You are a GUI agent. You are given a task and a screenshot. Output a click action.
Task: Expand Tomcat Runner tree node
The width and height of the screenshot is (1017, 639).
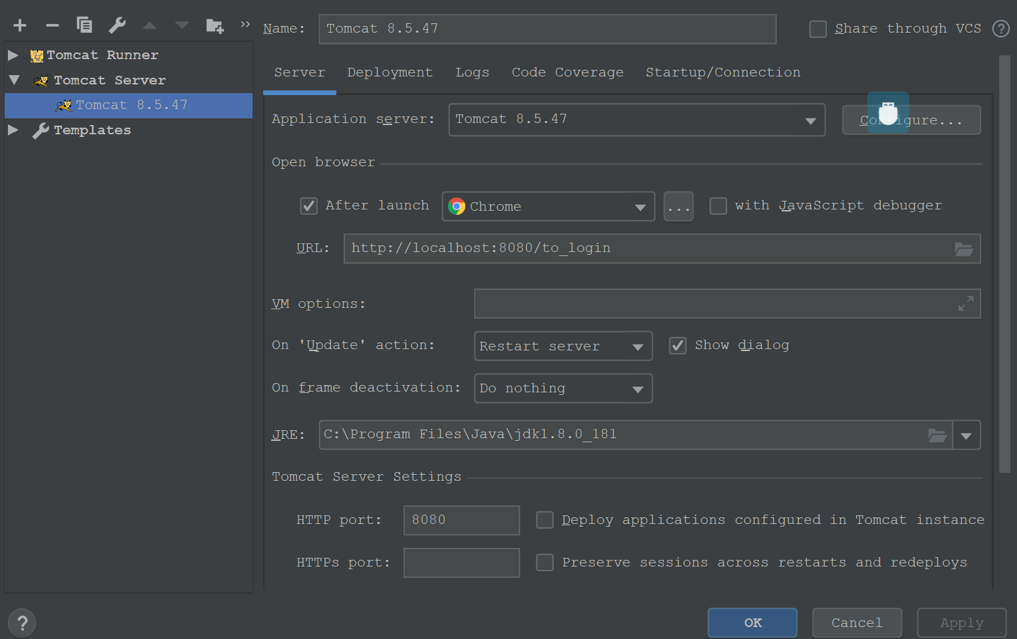point(13,55)
